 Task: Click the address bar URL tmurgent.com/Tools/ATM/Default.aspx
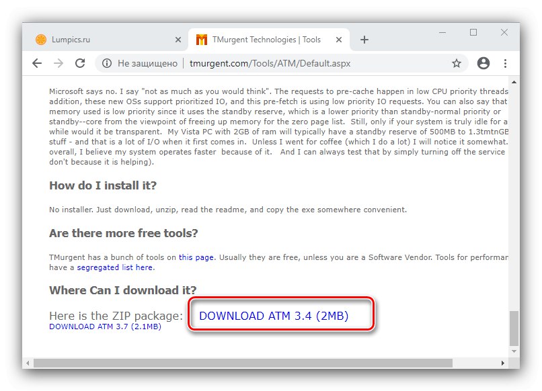click(x=270, y=64)
